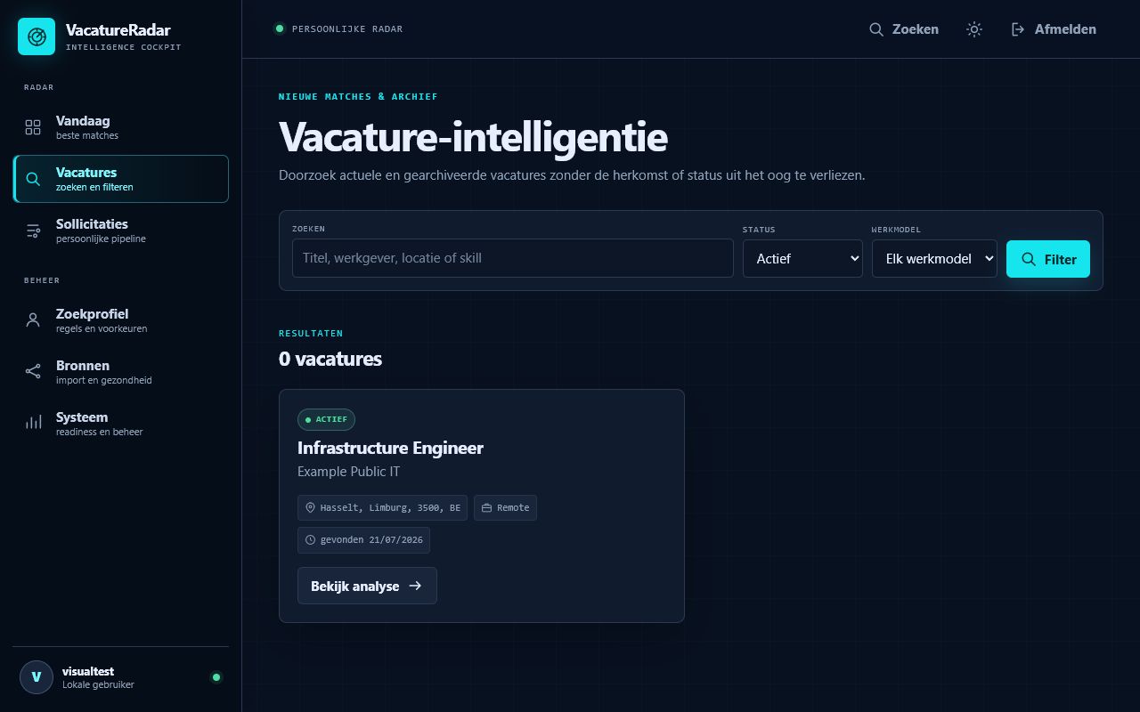Click Bekijk analyse button on job card

pos(367,586)
